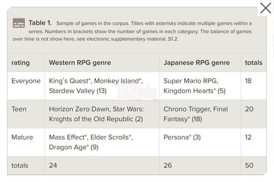Click the grand total value 50

point(249,165)
